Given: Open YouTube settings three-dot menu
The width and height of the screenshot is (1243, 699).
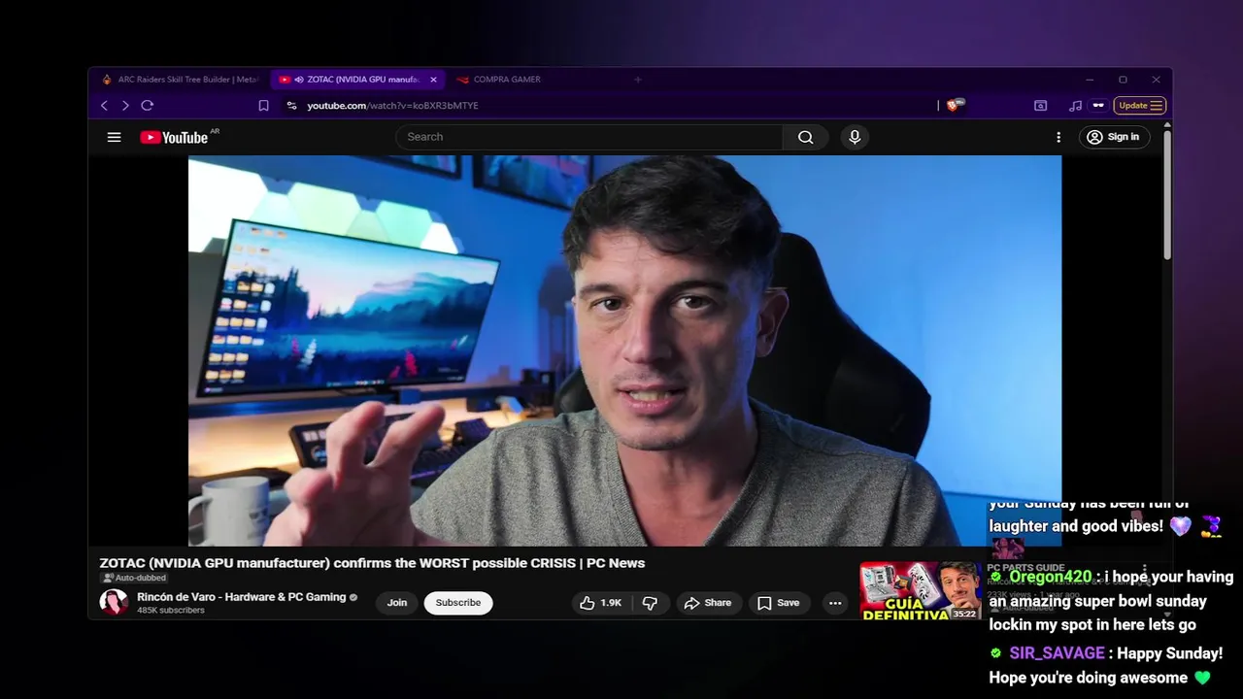Looking at the screenshot, I should coord(1058,137).
